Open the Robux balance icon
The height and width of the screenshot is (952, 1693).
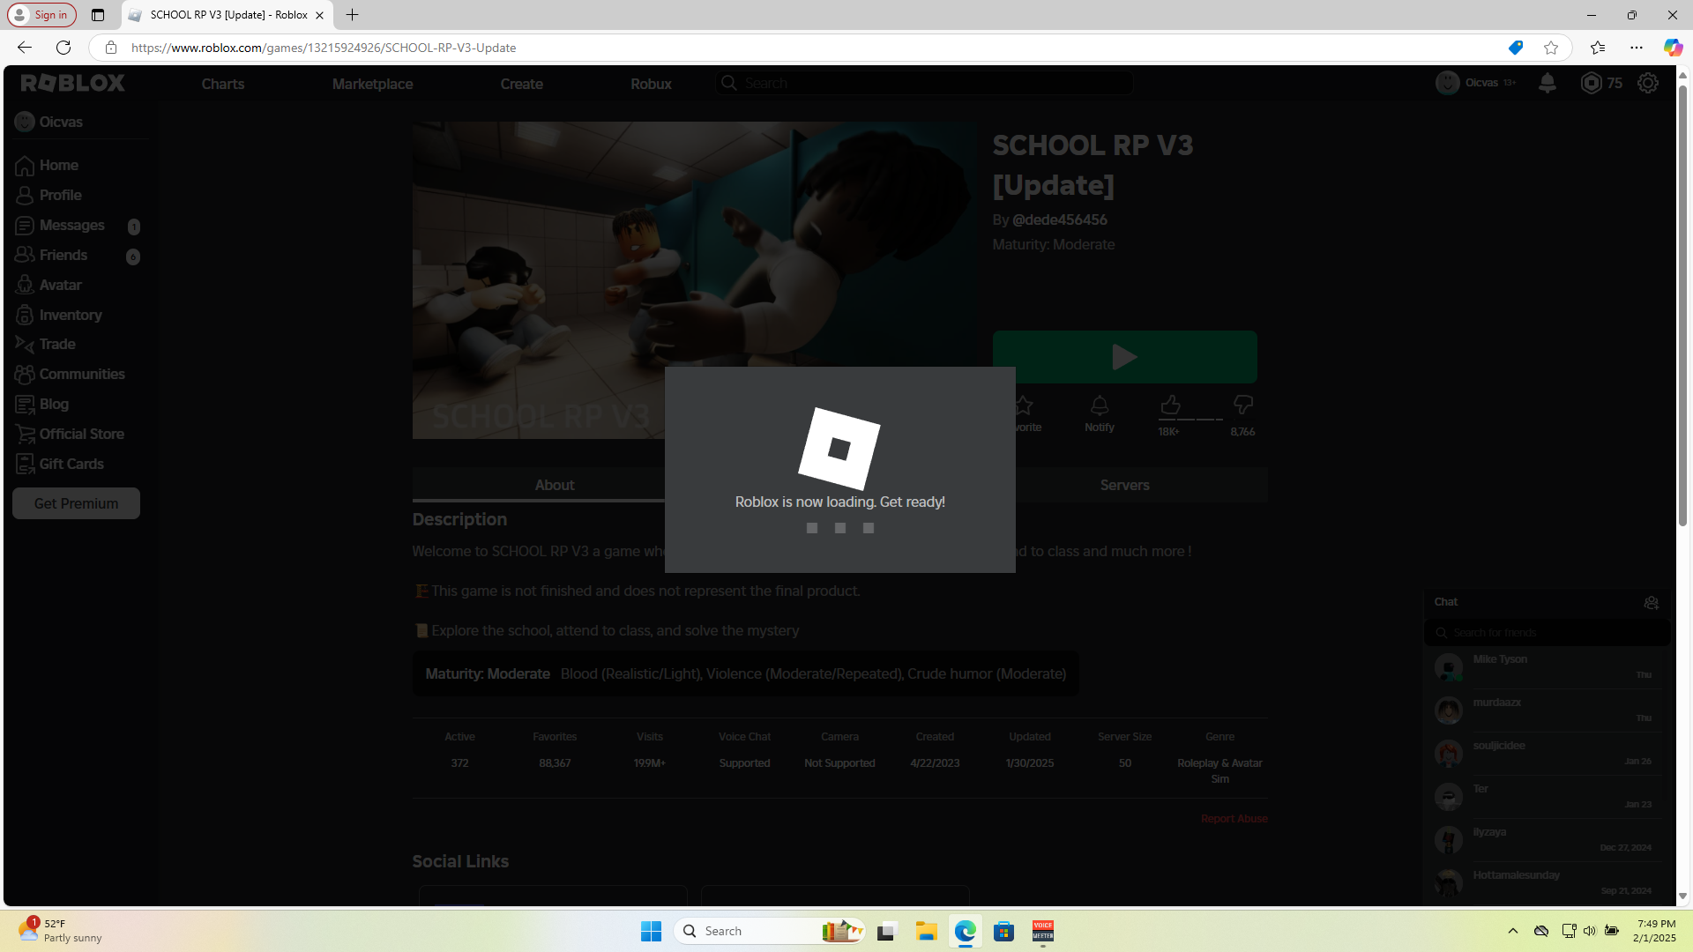point(1591,83)
